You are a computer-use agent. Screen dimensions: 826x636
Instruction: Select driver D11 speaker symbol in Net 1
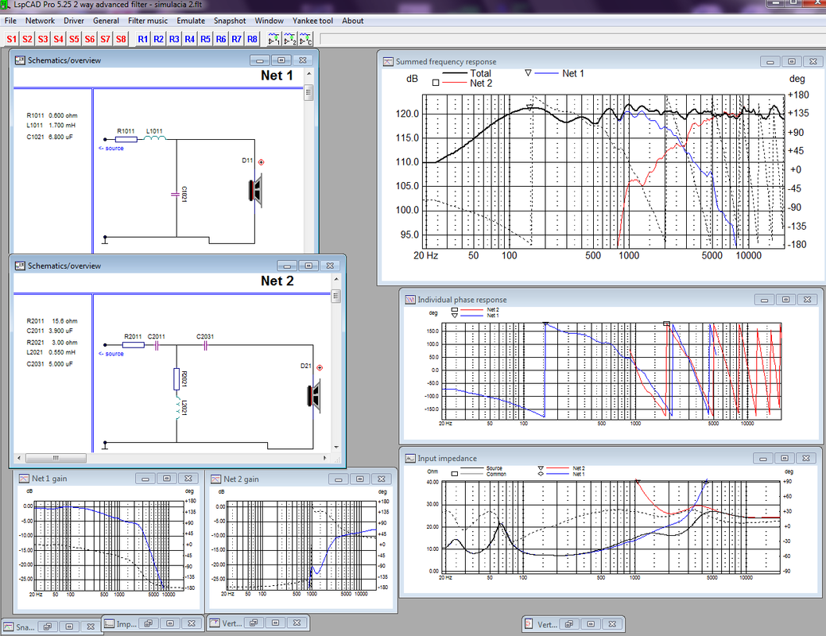point(255,190)
